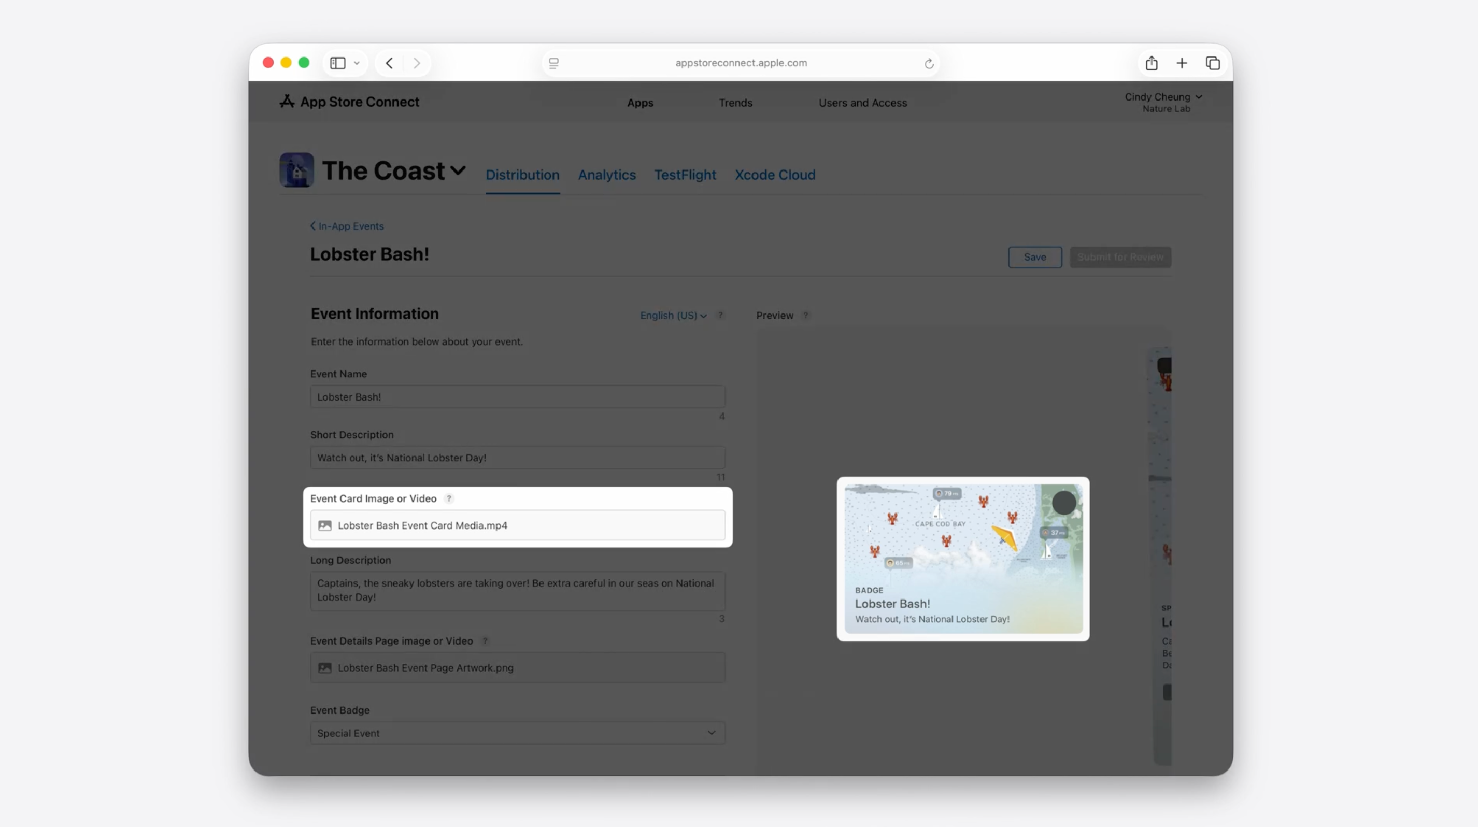The image size is (1478, 827).
Task: Show tab overview icon in Safari
Action: pos(1212,63)
